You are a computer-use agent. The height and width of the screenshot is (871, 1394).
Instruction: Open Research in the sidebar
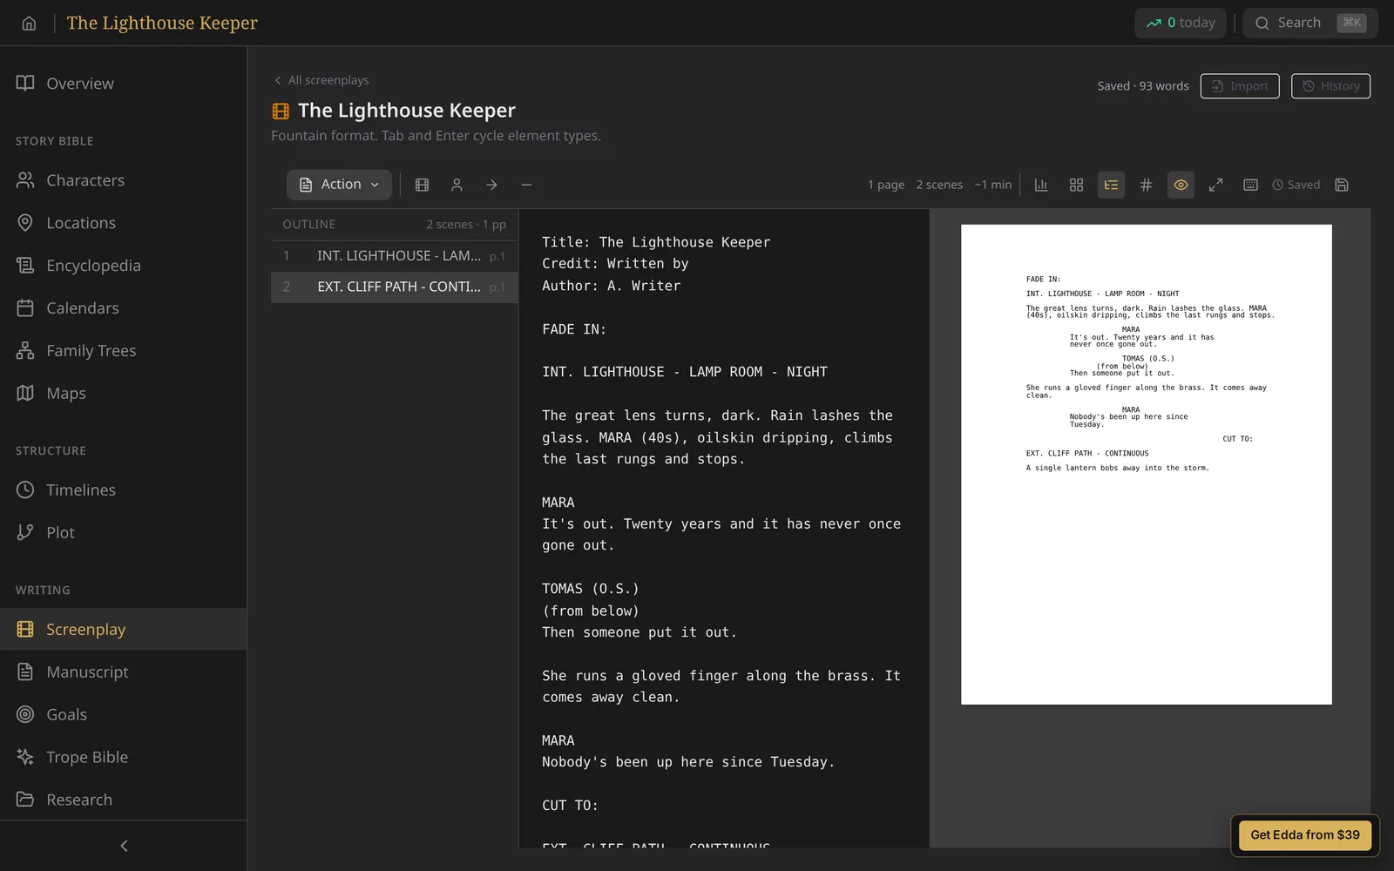124,800
